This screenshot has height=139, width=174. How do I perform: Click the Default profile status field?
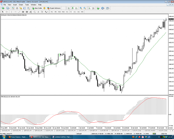tap(79, 134)
